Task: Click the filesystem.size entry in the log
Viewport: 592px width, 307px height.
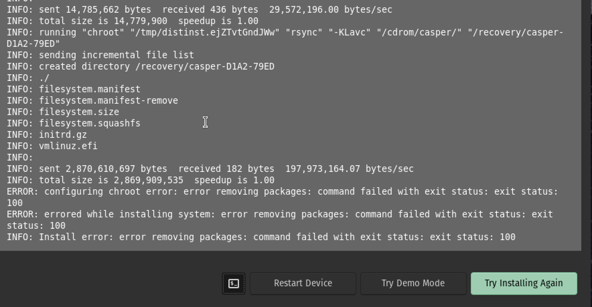Action: point(62,112)
